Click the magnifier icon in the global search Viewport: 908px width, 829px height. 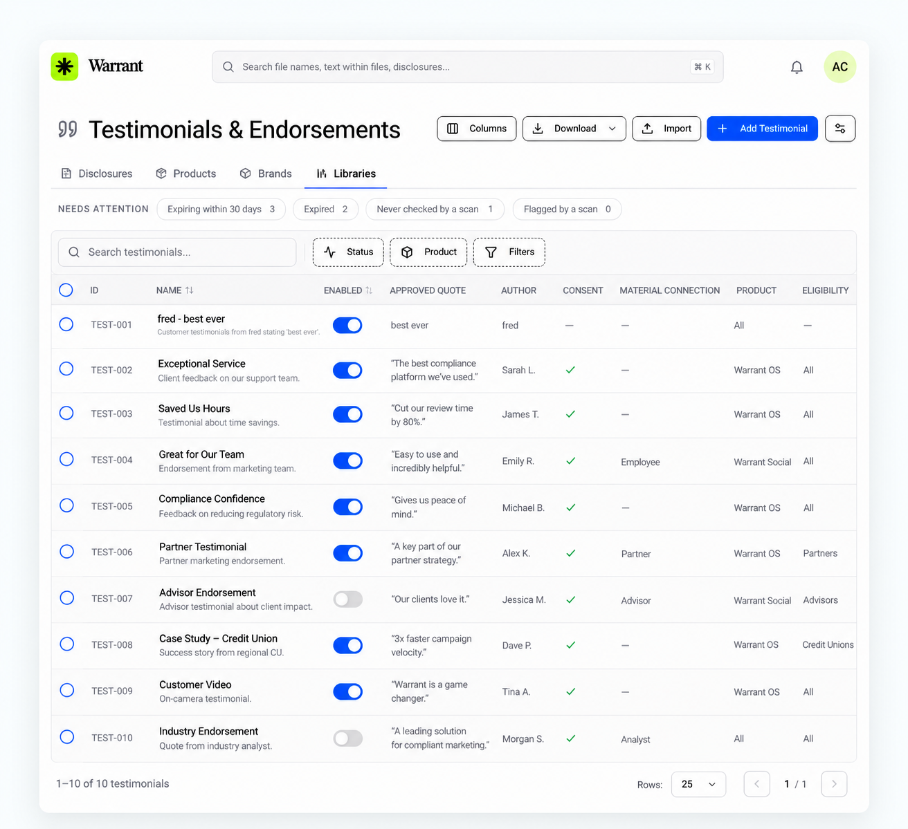click(x=228, y=67)
